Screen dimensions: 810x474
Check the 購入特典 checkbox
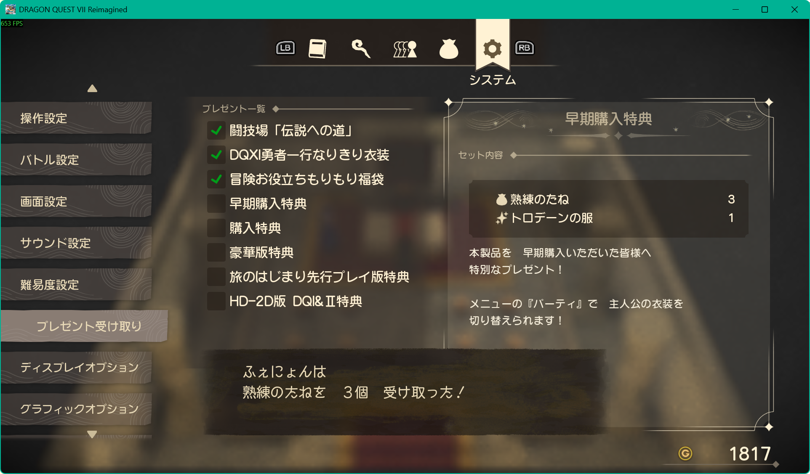[216, 228]
